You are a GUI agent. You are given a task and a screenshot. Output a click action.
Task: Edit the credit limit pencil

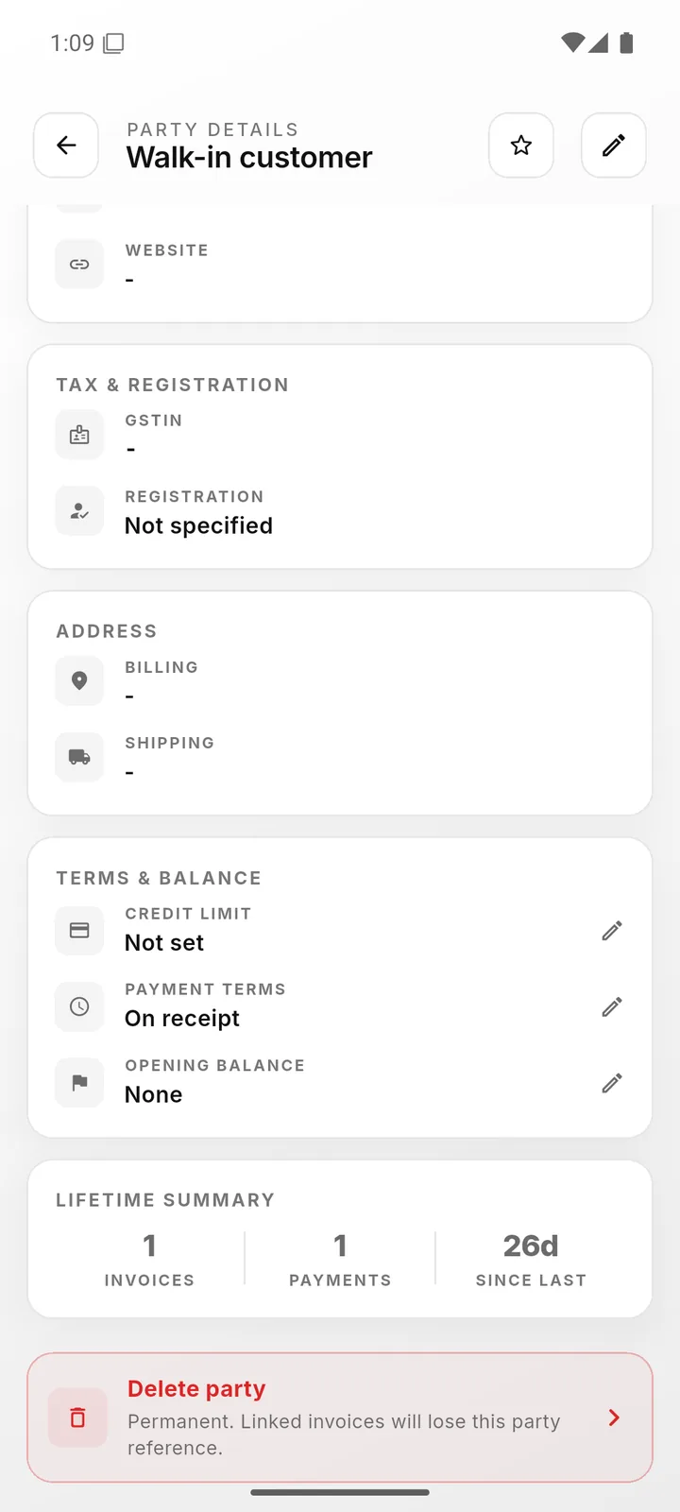click(x=612, y=931)
